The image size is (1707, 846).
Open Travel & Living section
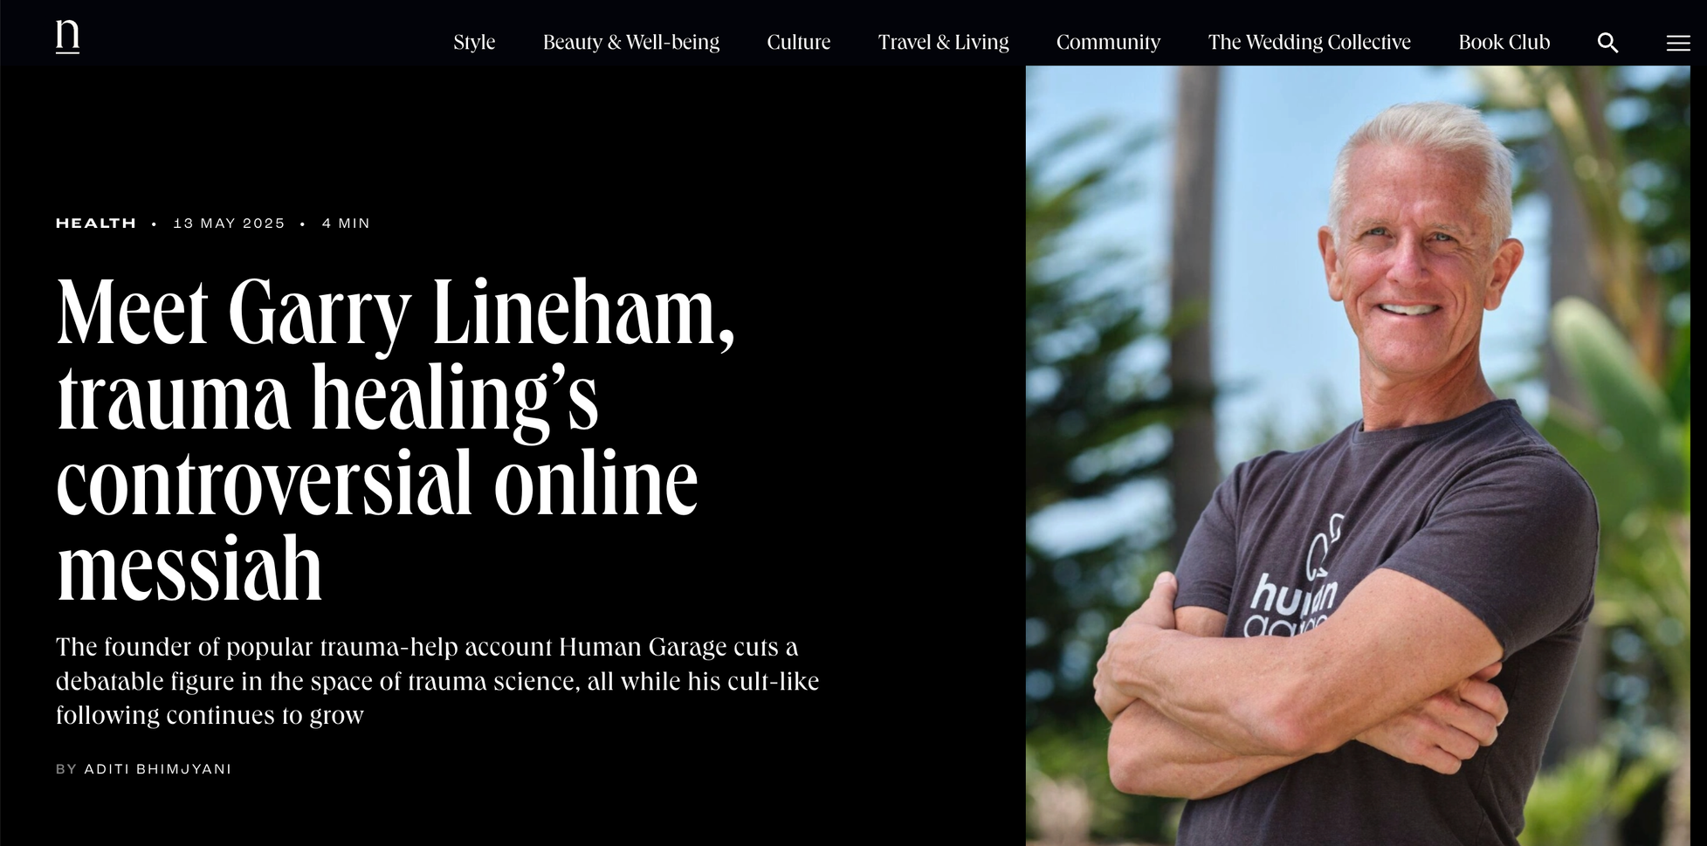(x=943, y=42)
